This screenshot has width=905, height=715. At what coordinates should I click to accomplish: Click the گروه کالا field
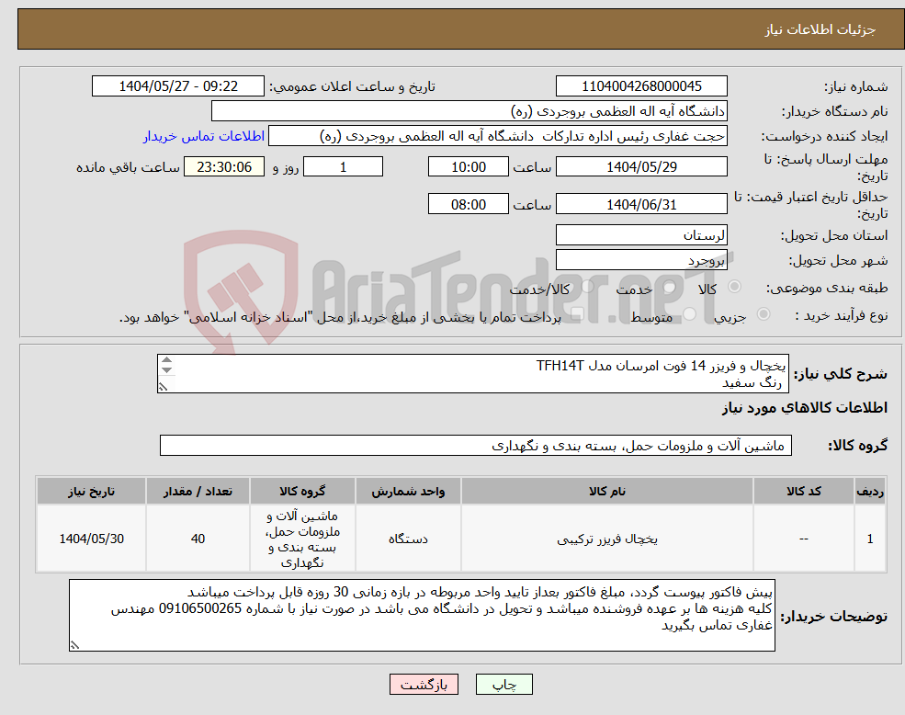pyautogui.click(x=476, y=446)
